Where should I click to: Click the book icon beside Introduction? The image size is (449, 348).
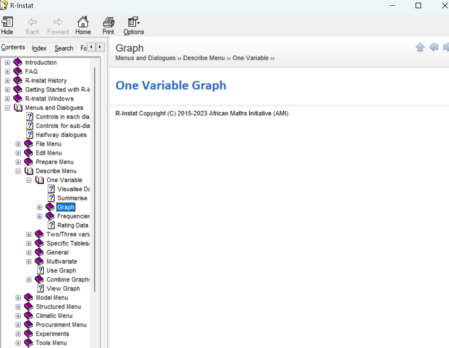point(18,62)
